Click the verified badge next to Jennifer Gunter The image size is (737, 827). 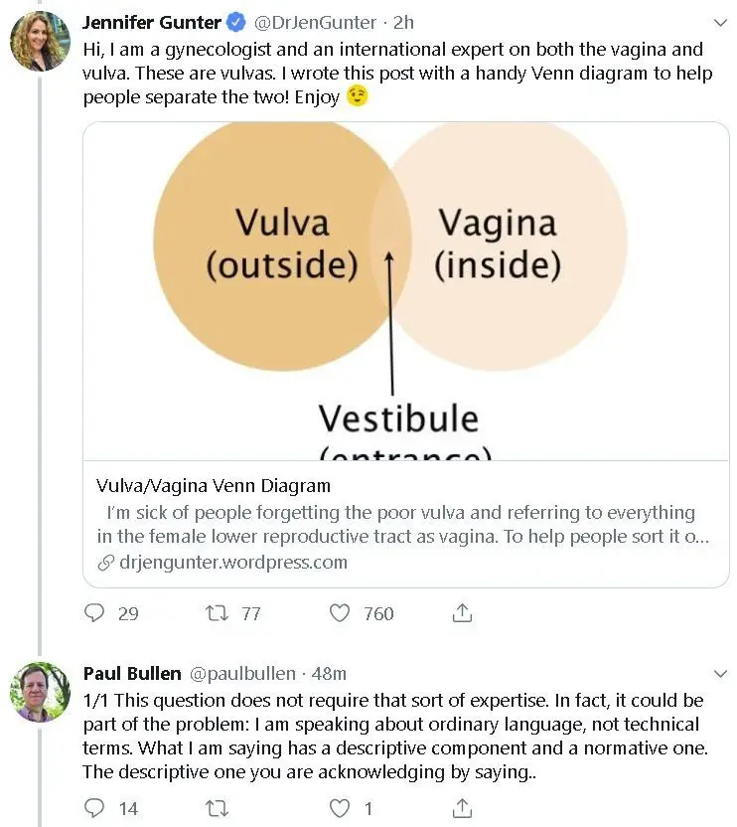[235, 23]
